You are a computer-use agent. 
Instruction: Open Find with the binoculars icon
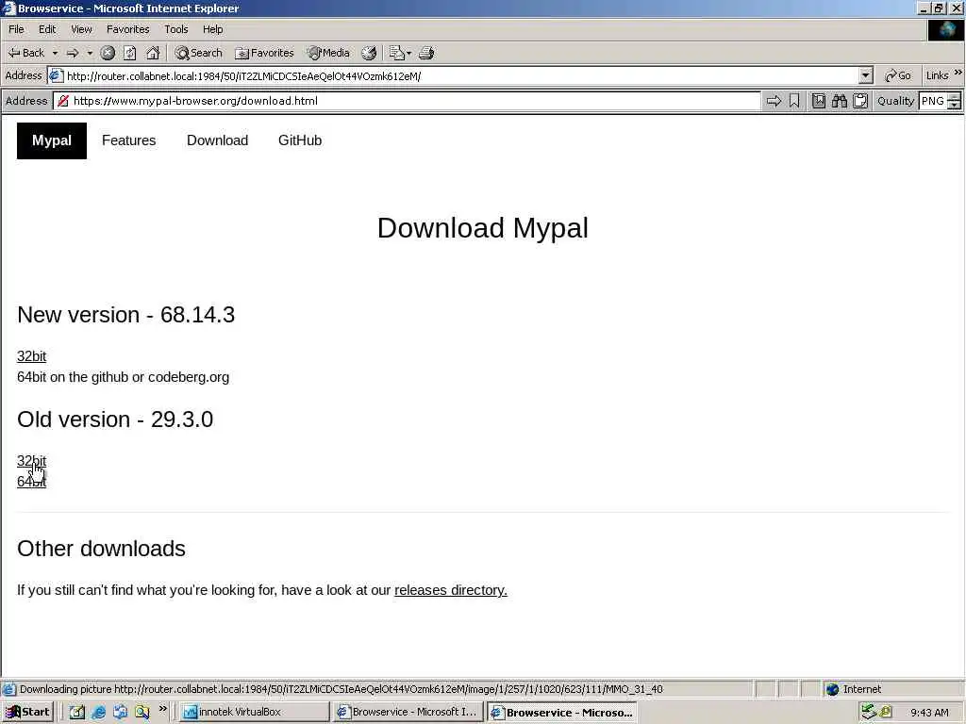(x=839, y=101)
